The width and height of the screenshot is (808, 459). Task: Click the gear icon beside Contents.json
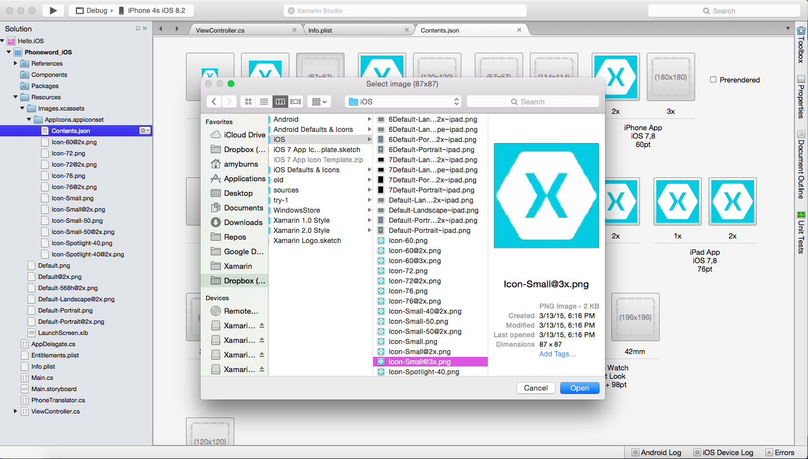tap(144, 131)
